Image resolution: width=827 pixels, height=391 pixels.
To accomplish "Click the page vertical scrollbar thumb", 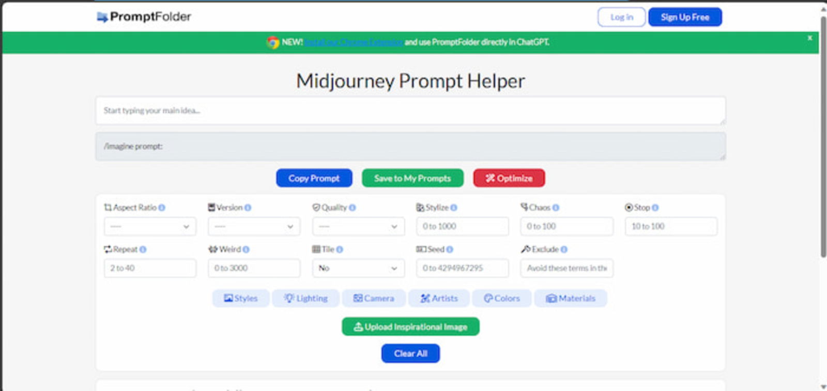I will [823, 137].
